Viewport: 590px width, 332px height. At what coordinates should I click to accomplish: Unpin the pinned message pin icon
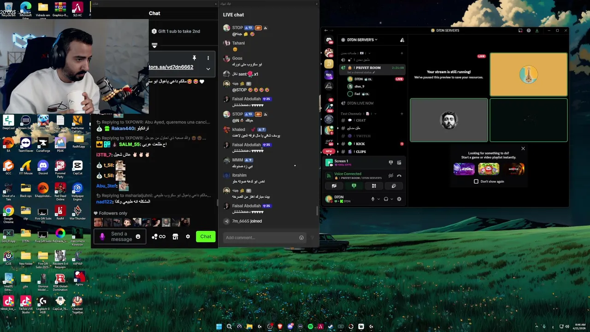coord(194,58)
